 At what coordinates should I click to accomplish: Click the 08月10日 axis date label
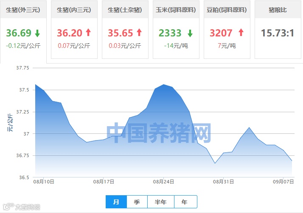point(44,182)
